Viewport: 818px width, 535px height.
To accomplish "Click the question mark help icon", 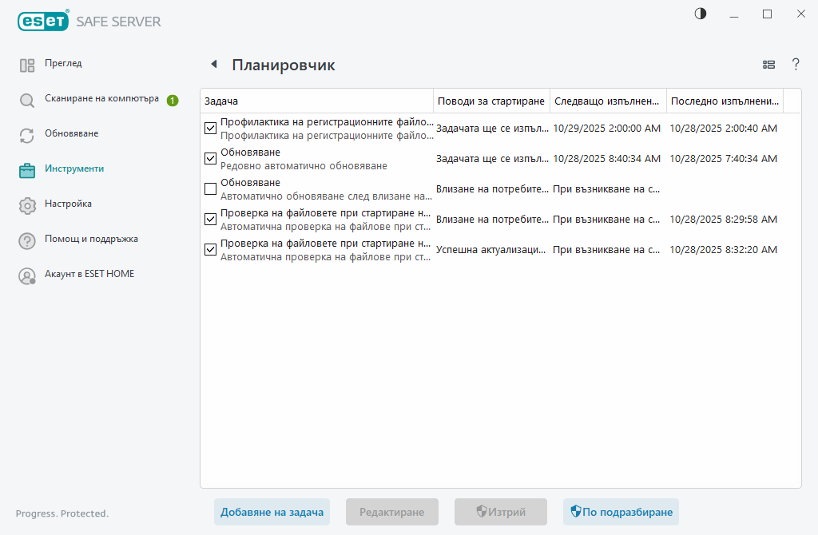I will (x=796, y=65).
